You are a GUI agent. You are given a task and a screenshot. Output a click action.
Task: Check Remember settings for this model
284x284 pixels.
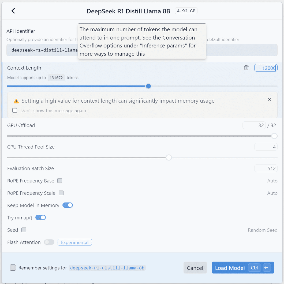13,268
